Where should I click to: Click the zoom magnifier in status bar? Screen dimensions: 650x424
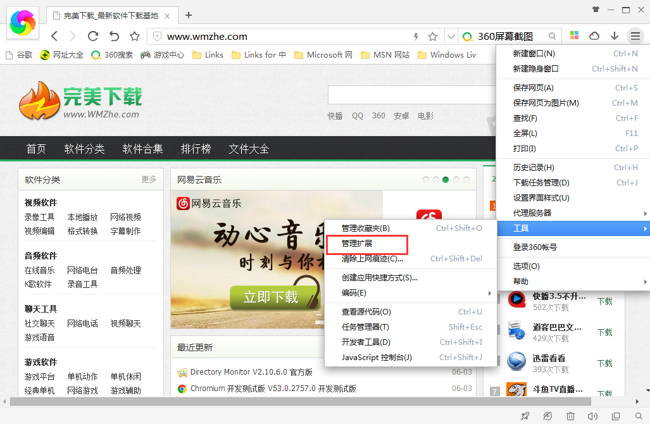point(639,416)
